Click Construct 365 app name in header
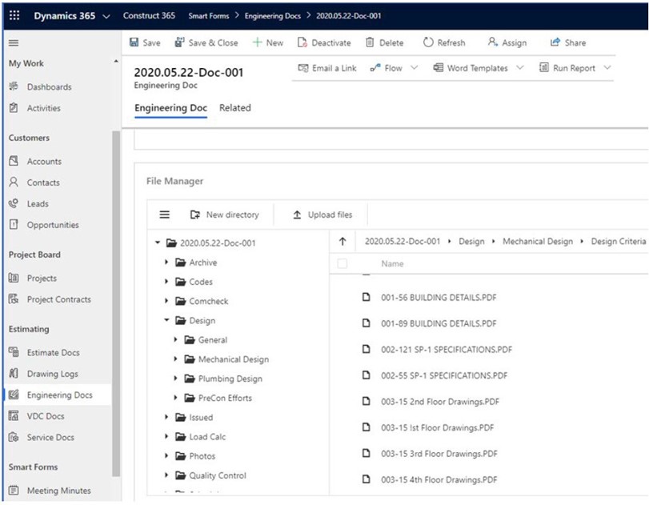This screenshot has height=505, width=649. 149,15
